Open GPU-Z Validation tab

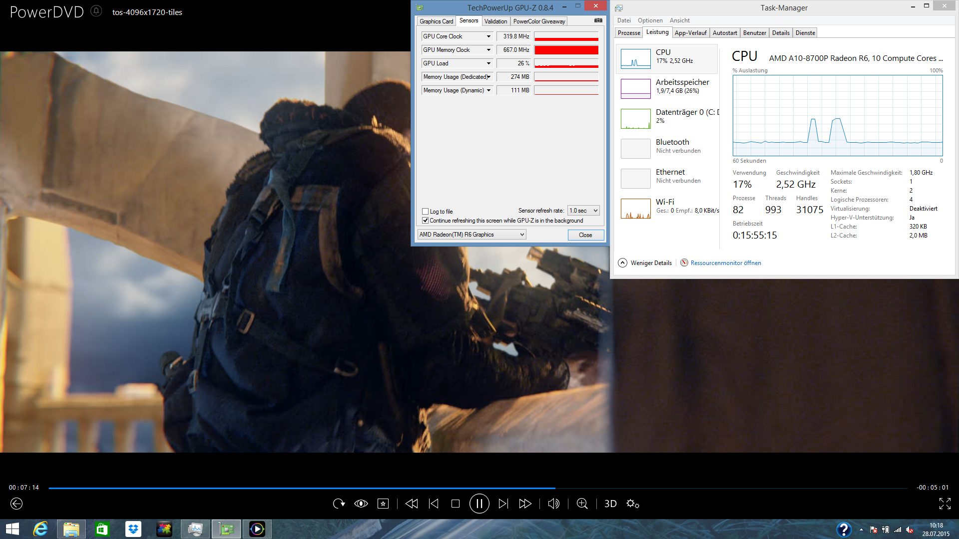click(495, 21)
